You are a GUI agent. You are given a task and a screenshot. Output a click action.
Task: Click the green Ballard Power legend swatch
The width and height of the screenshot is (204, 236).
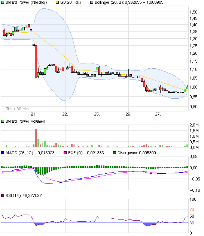(x=3, y=2)
